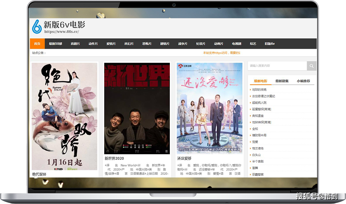This screenshot has width=346, height=204.
Task: Click the blue 6 site logo
Action: pos(37,26)
